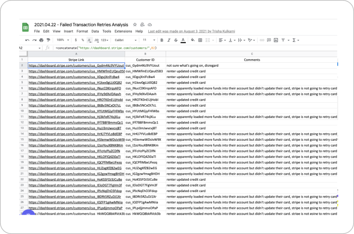Open Stripe link for cus_Gydm4Kc9VYUout
Viewport: 354px width, 234px height.
point(76,66)
